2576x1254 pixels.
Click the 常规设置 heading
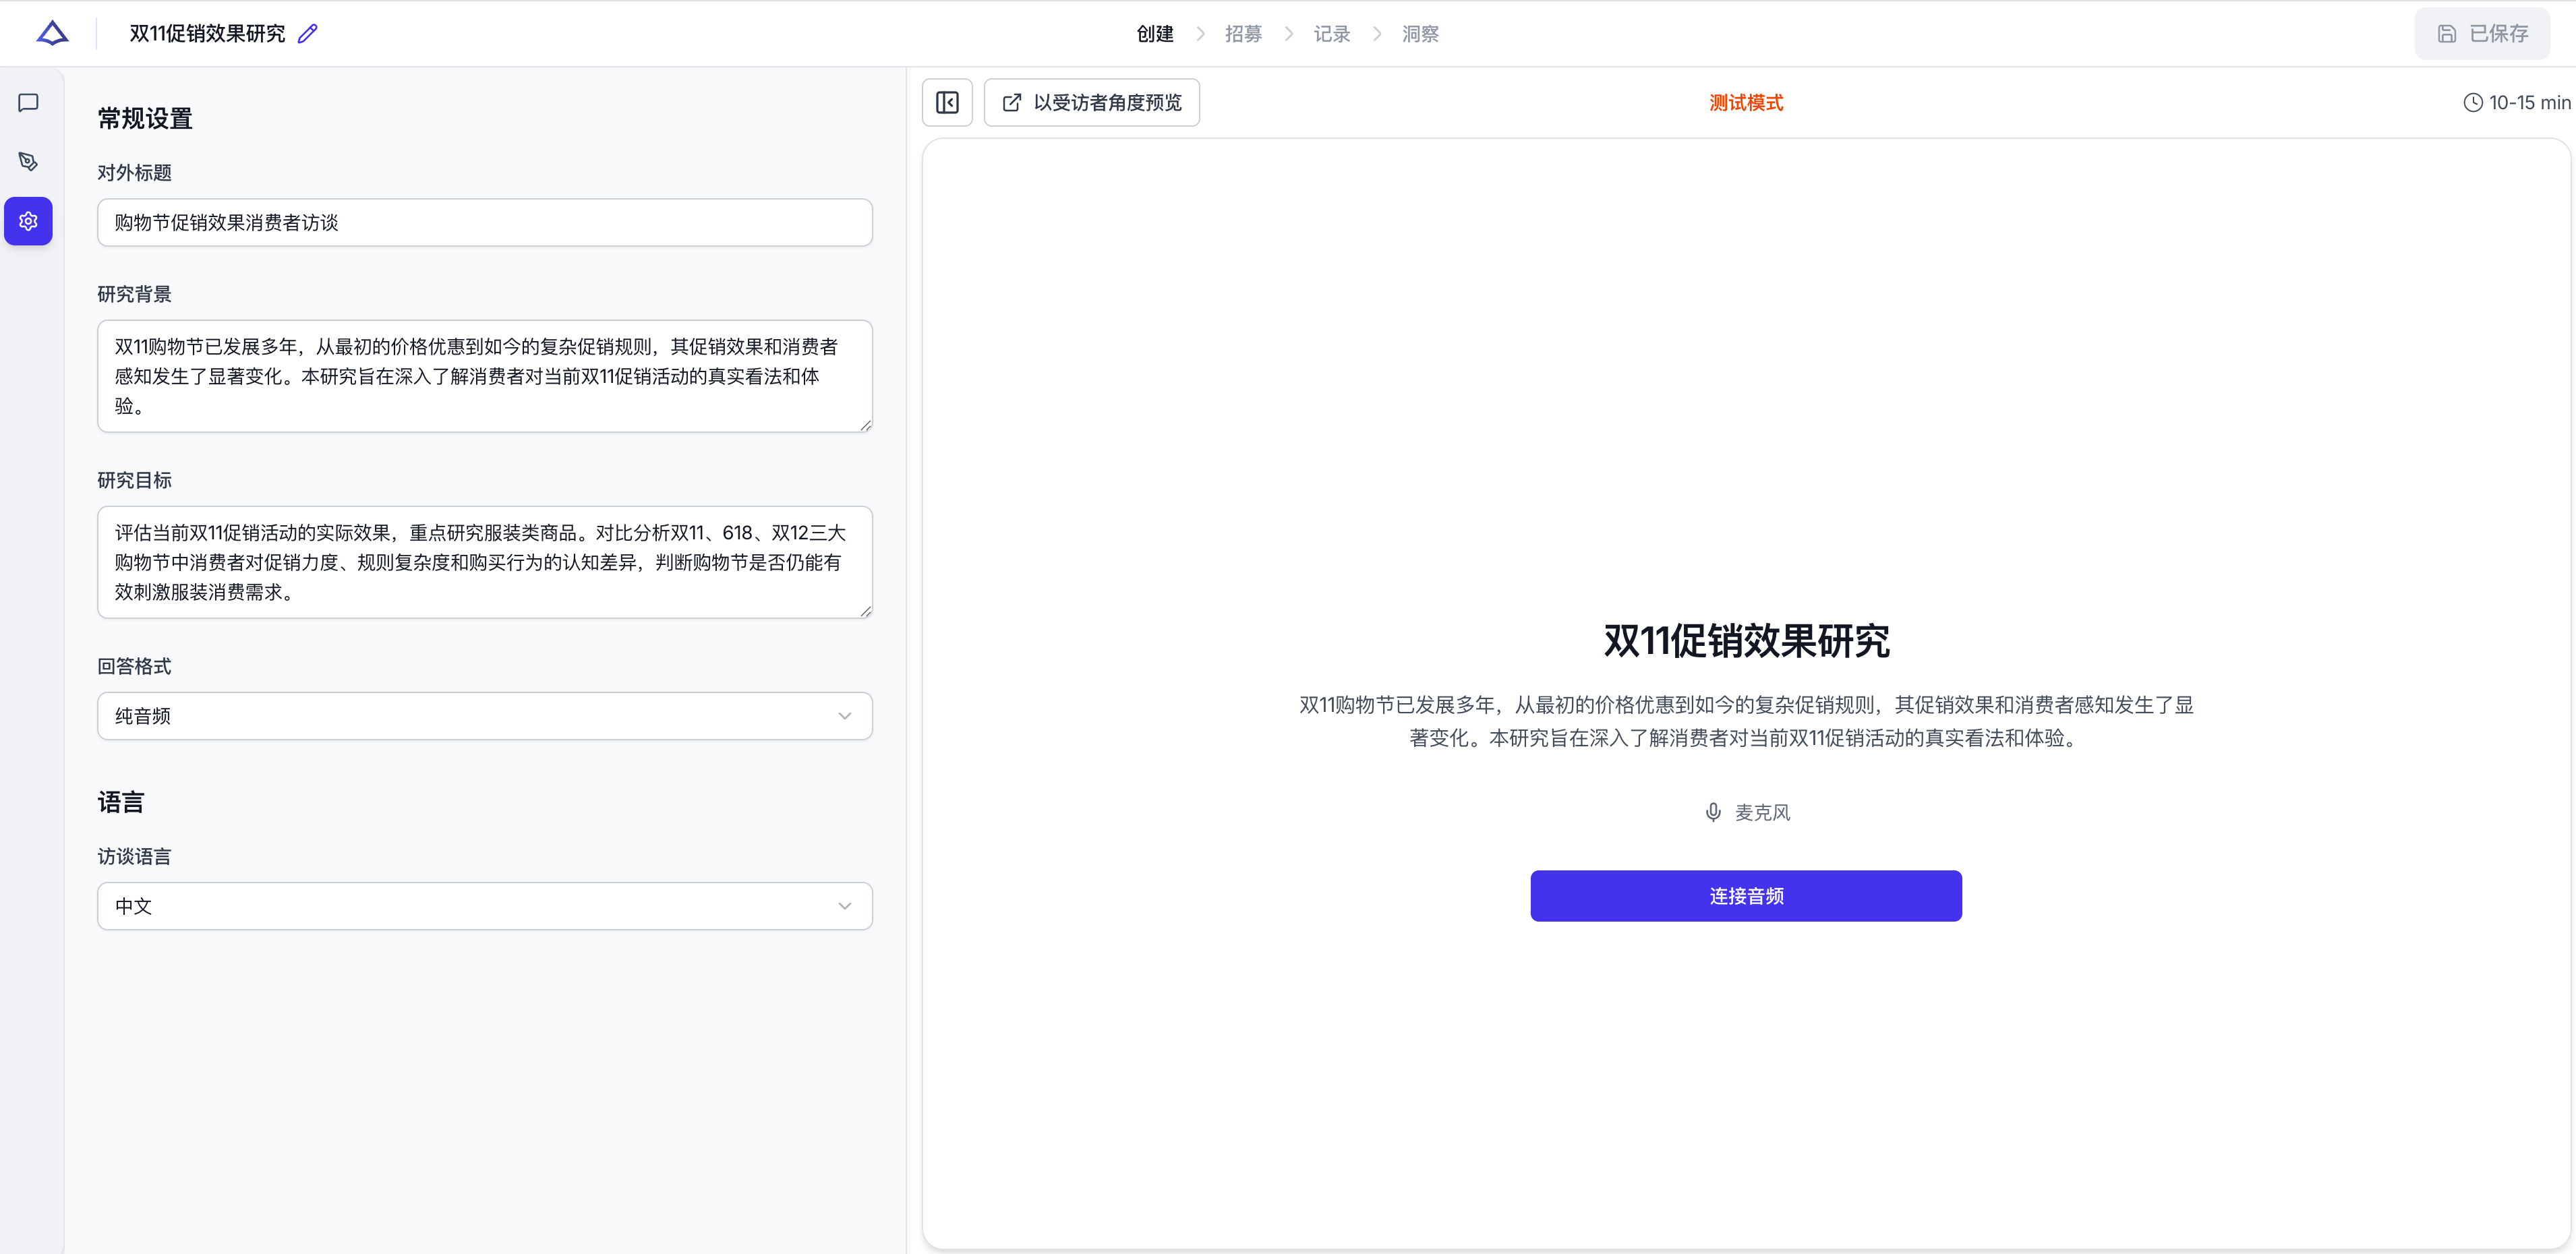[145, 119]
